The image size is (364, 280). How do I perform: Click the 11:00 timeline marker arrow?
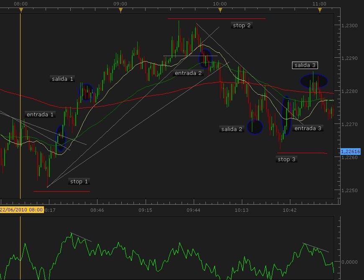point(320,10)
